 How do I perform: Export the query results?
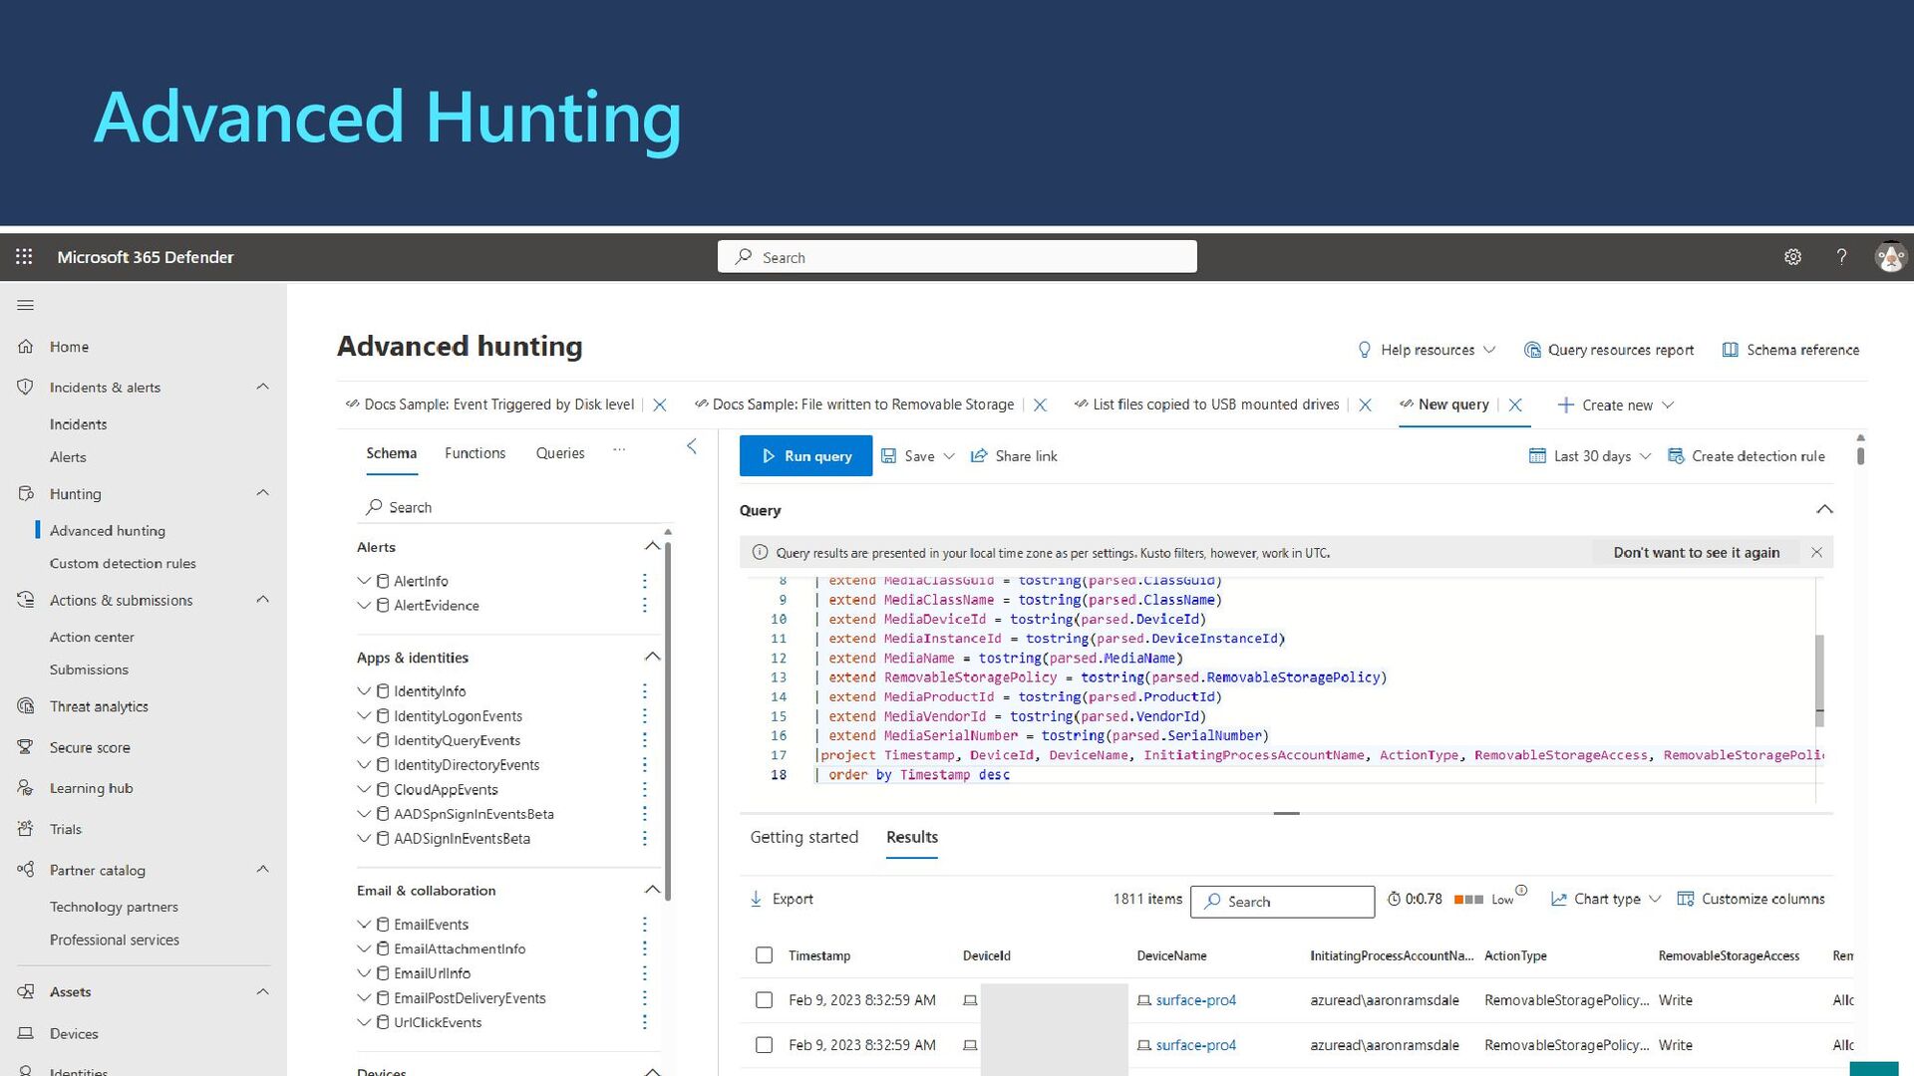pos(782,899)
